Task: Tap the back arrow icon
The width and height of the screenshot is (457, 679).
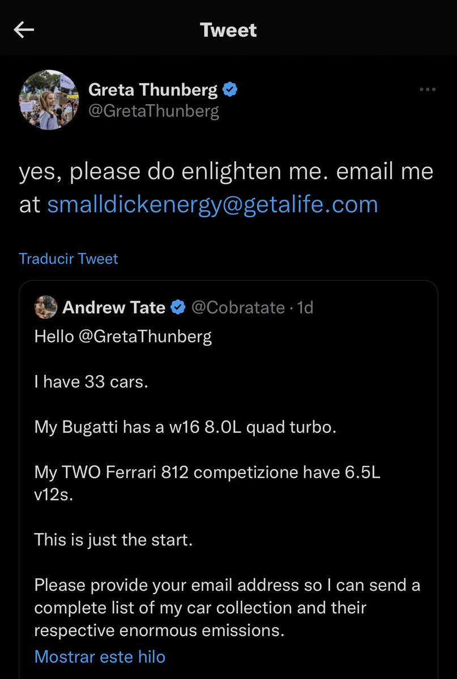Action: [24, 30]
